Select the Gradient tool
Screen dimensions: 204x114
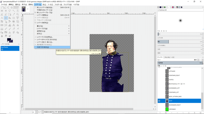click(x=2, y=29)
